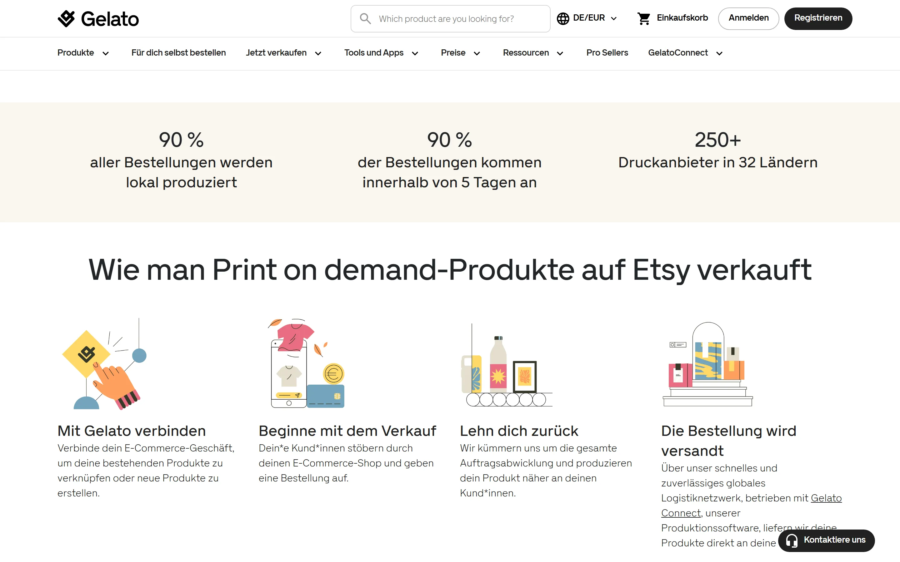Expand the Jetzt verkaufen chevron
Viewport: 900px width, 562px height.
[x=318, y=53]
